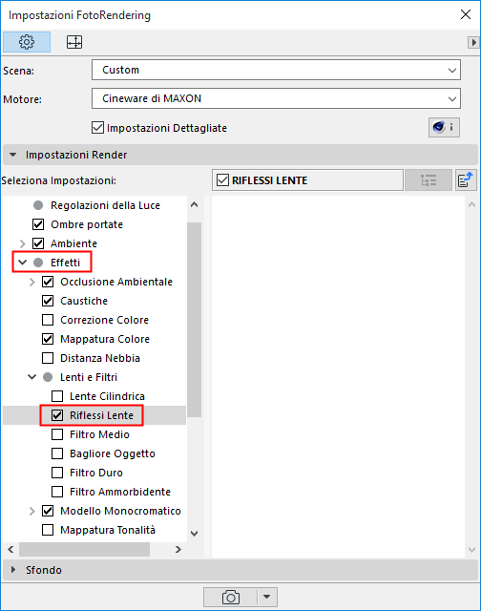Image resolution: width=481 pixels, height=611 pixels.
Task: Click the horizontal scroll-left arrow
Action: click(x=10, y=550)
